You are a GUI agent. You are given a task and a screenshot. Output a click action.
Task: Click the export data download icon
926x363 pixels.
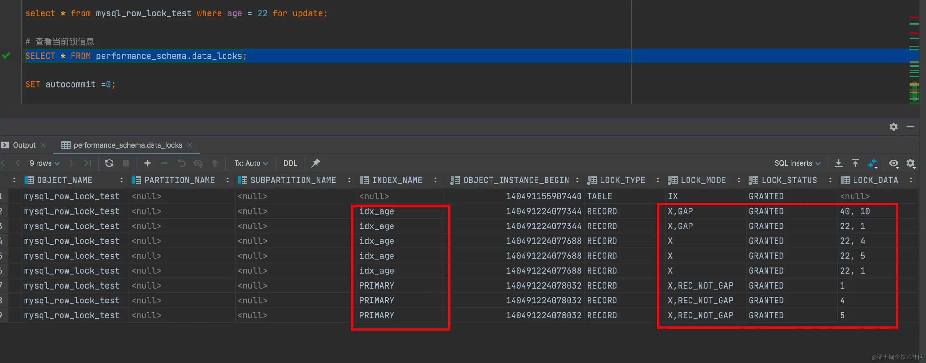tap(838, 163)
